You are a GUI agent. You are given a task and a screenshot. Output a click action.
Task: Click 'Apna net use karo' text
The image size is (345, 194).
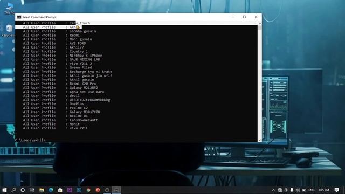[87, 92]
